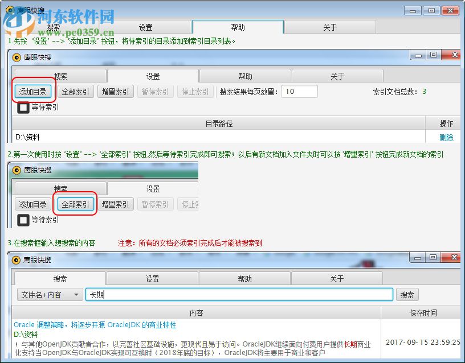This screenshot has width=465, height=363.
Task: Pause indexing with the 暂停索引 button
Action: coord(155,91)
